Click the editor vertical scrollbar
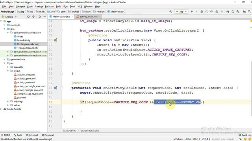 click(x=251, y=89)
